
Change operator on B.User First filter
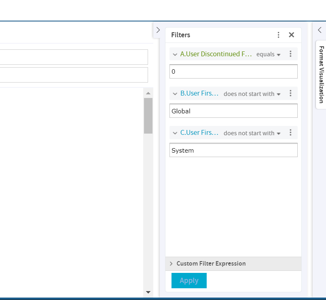coord(252,94)
